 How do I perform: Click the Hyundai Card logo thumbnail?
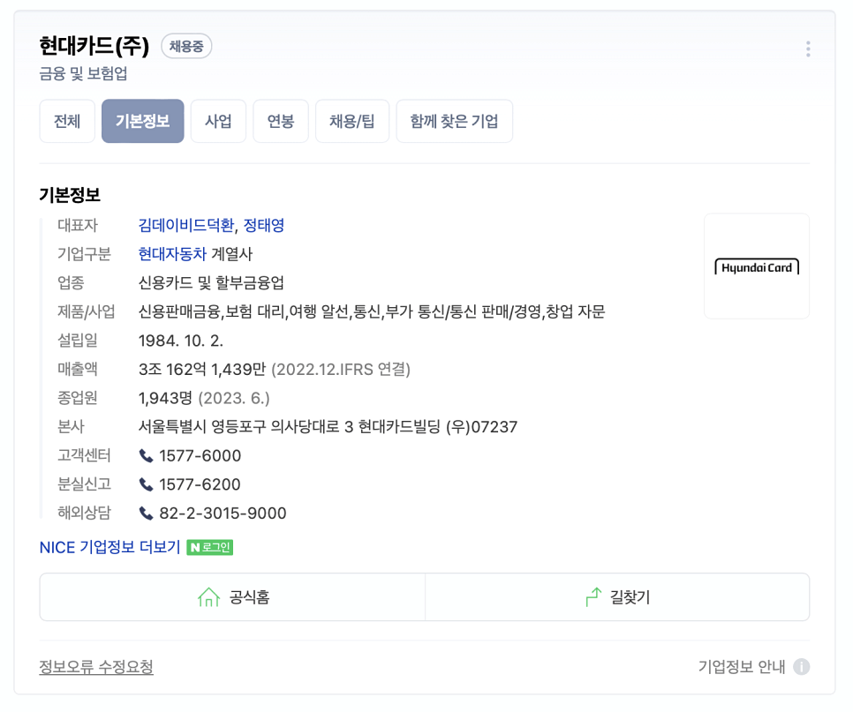[756, 266]
